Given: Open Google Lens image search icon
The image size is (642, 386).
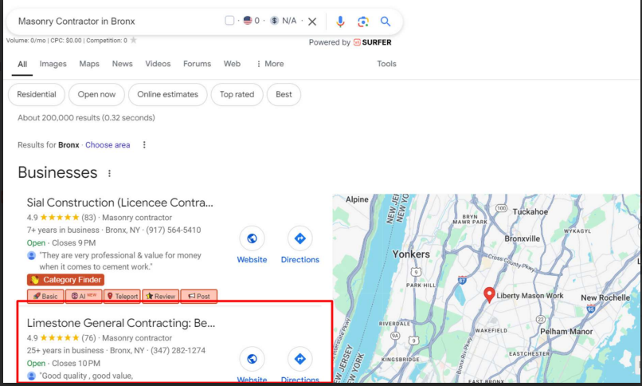Looking at the screenshot, I should (x=362, y=22).
